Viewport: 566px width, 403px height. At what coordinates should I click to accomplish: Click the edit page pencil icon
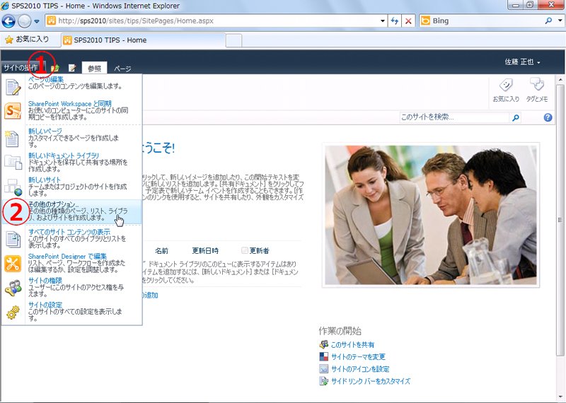72,68
